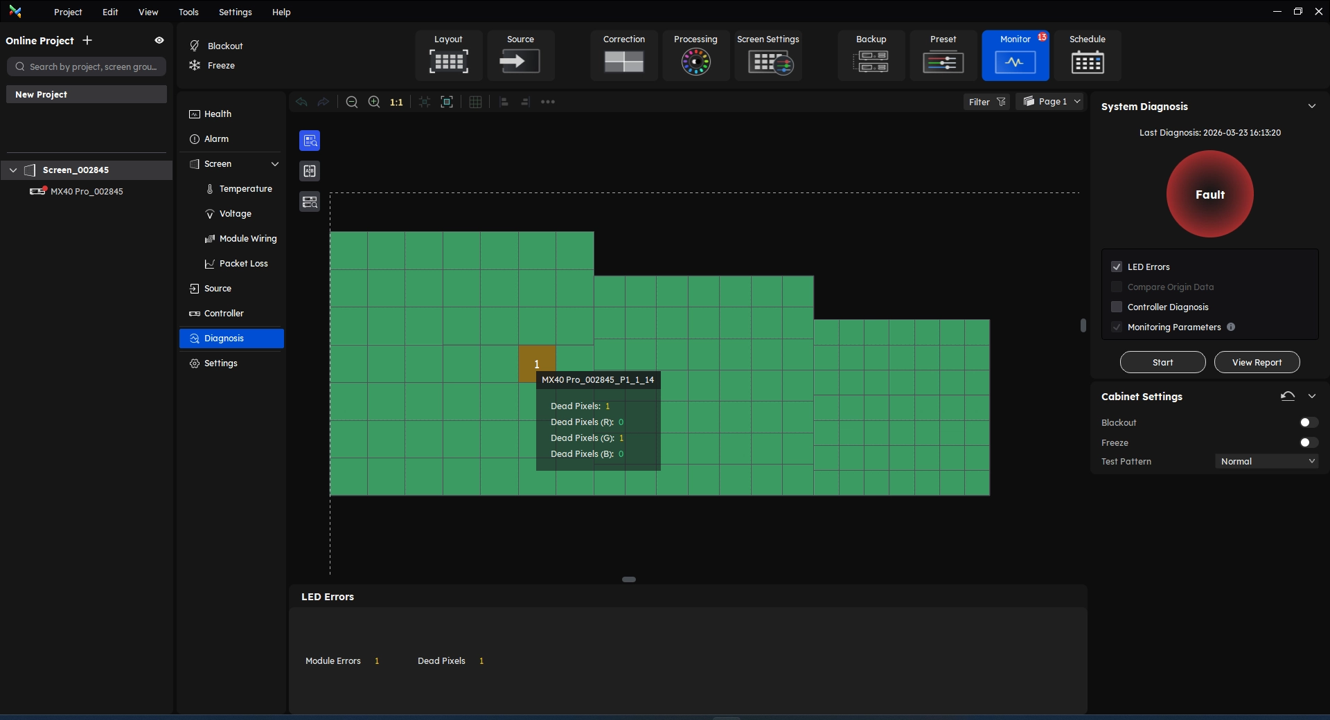The width and height of the screenshot is (1330, 720).
Task: Reset Cabinet Settings with the revert icon
Action: [1287, 396]
